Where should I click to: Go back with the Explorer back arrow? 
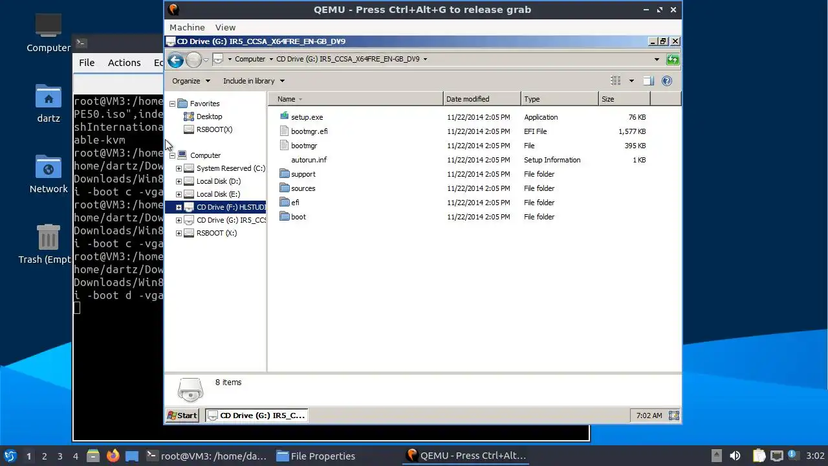[x=175, y=60]
